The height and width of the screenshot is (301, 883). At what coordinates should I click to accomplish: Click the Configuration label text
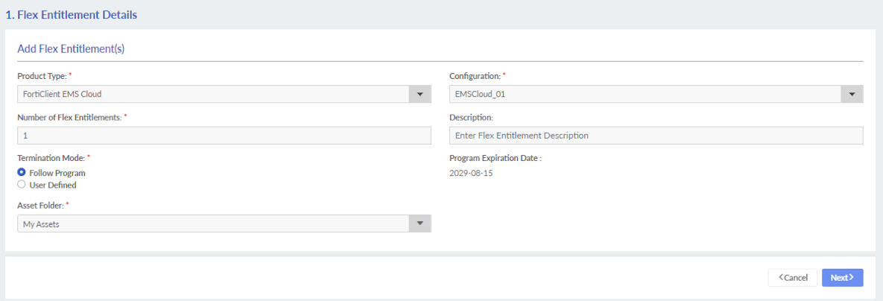pyautogui.click(x=475, y=76)
